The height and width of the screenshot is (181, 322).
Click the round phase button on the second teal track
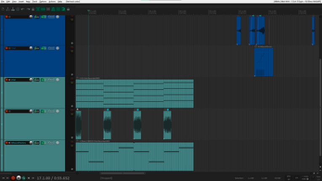coord(58,111)
